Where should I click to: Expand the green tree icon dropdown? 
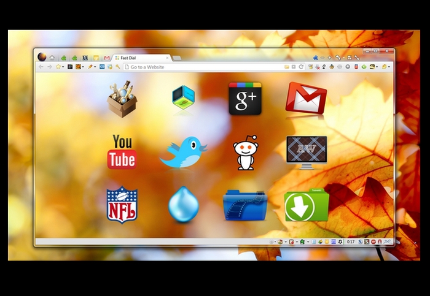(x=308, y=242)
